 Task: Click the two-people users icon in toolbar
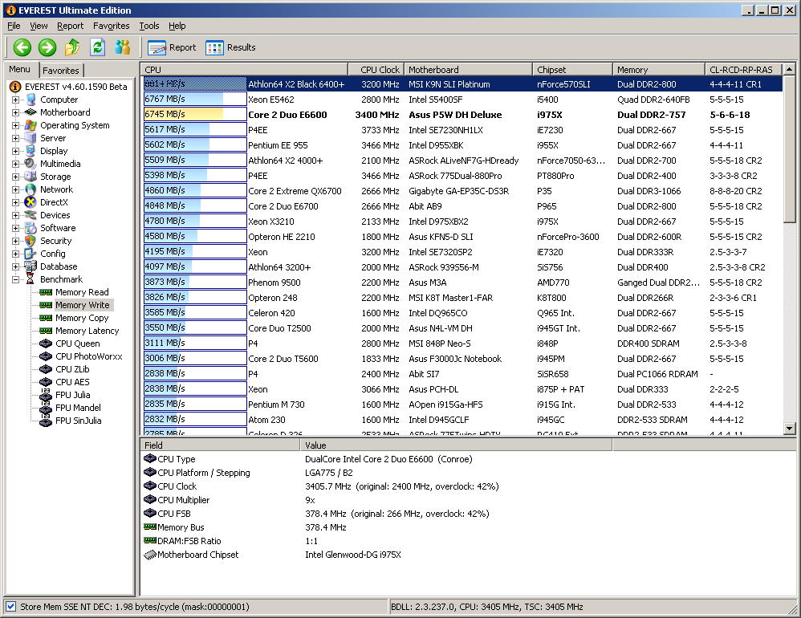pyautogui.click(x=122, y=47)
